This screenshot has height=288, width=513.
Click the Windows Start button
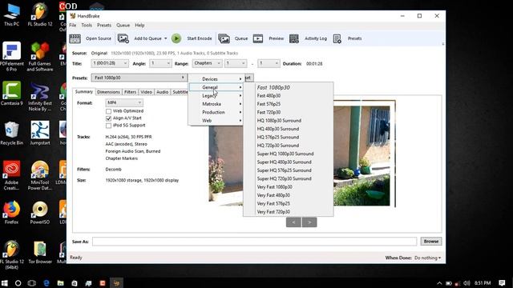click(x=4, y=283)
